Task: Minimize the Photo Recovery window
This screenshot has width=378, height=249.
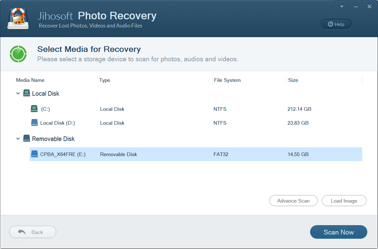Action: click(356, 6)
